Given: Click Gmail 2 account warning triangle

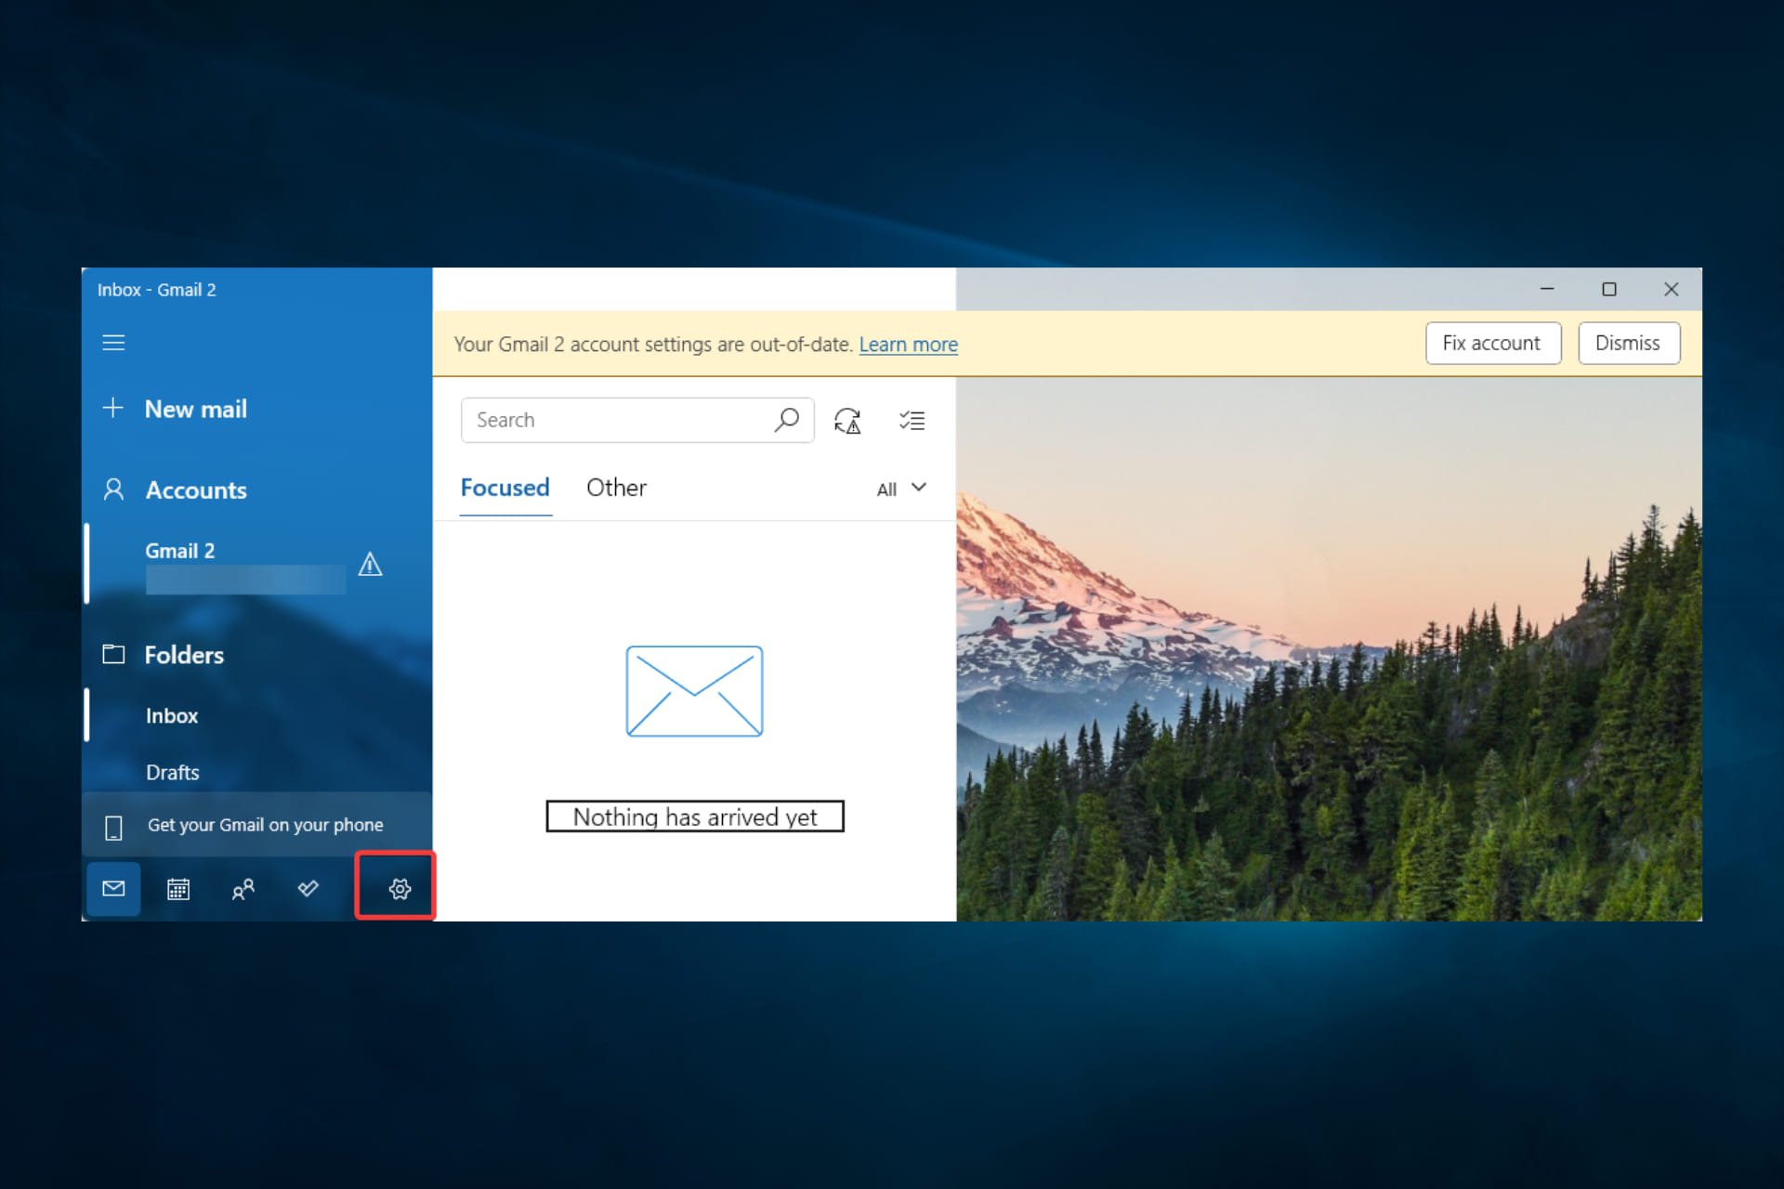Looking at the screenshot, I should click(x=370, y=564).
